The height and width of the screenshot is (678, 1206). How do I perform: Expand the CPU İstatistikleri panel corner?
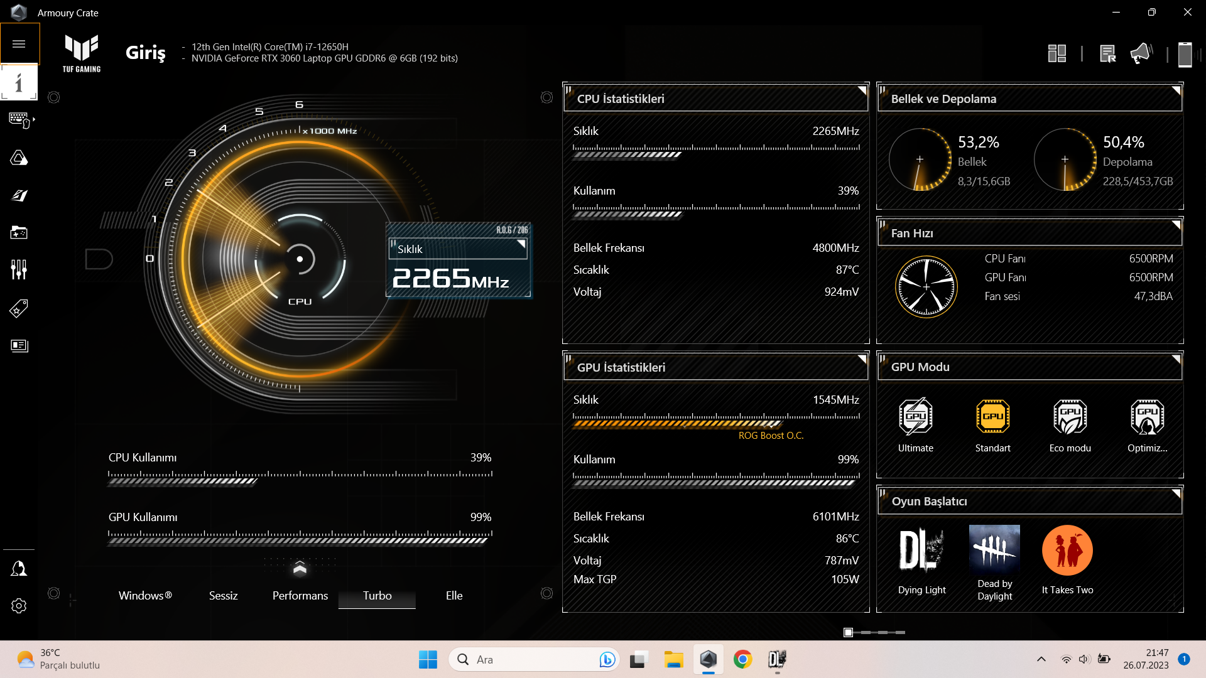(x=862, y=90)
